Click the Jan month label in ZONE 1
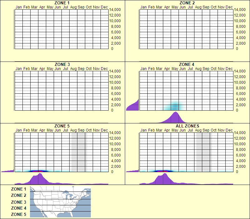 point(19,7)
